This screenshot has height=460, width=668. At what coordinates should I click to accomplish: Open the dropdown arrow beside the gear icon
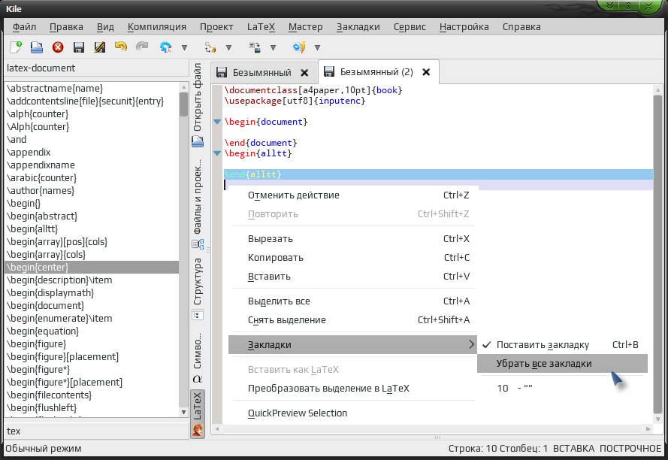(184, 48)
